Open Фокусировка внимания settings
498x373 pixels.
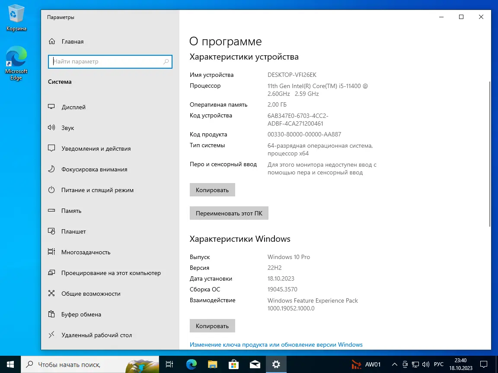(87, 169)
